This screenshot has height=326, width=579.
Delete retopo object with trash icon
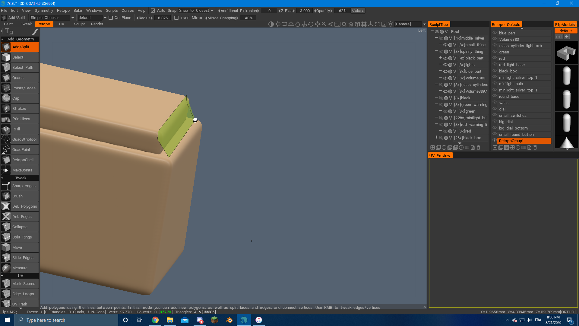[535, 148]
